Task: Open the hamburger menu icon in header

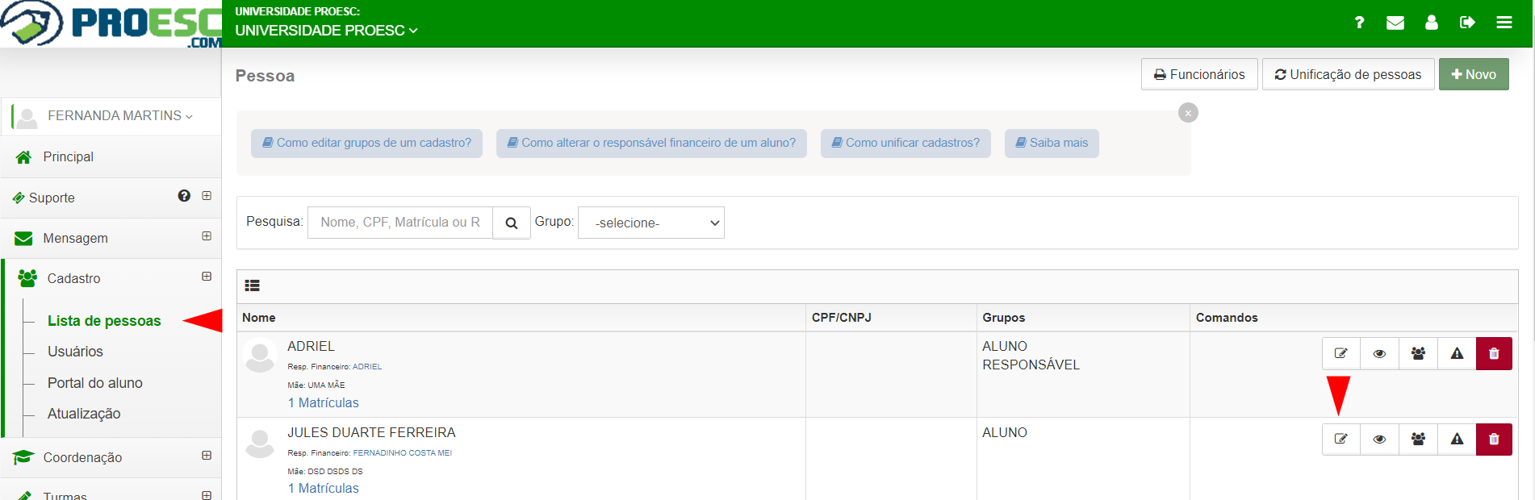Action: (1504, 23)
